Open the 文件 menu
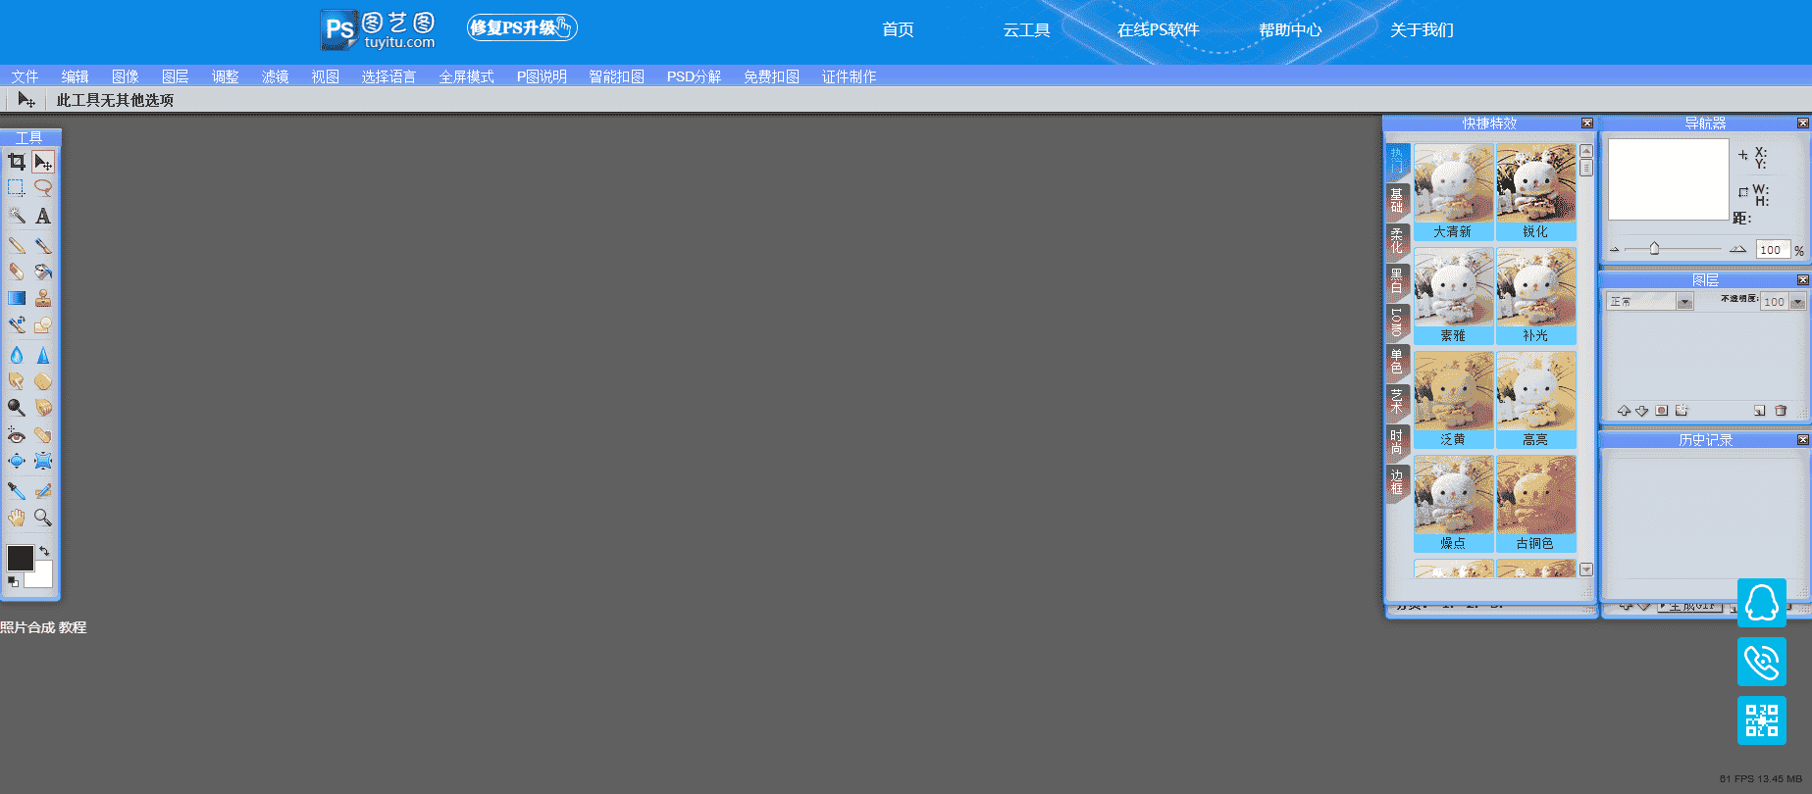The width and height of the screenshot is (1812, 794). pos(25,76)
